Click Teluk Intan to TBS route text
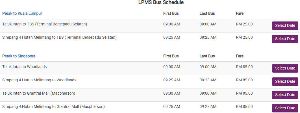The width and height of the screenshot is (300, 113). coord(45,24)
